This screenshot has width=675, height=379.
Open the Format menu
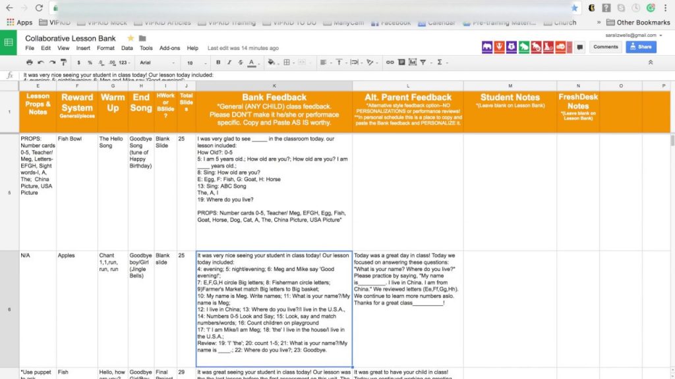pyautogui.click(x=105, y=48)
